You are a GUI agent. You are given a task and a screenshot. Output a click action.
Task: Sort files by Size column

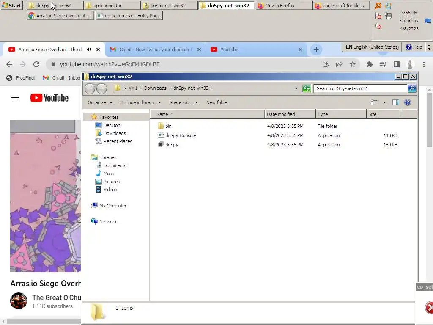pos(383,114)
